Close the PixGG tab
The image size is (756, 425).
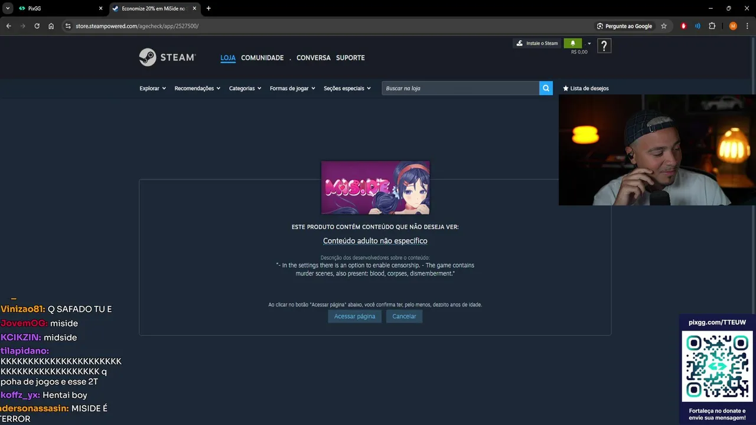click(100, 8)
